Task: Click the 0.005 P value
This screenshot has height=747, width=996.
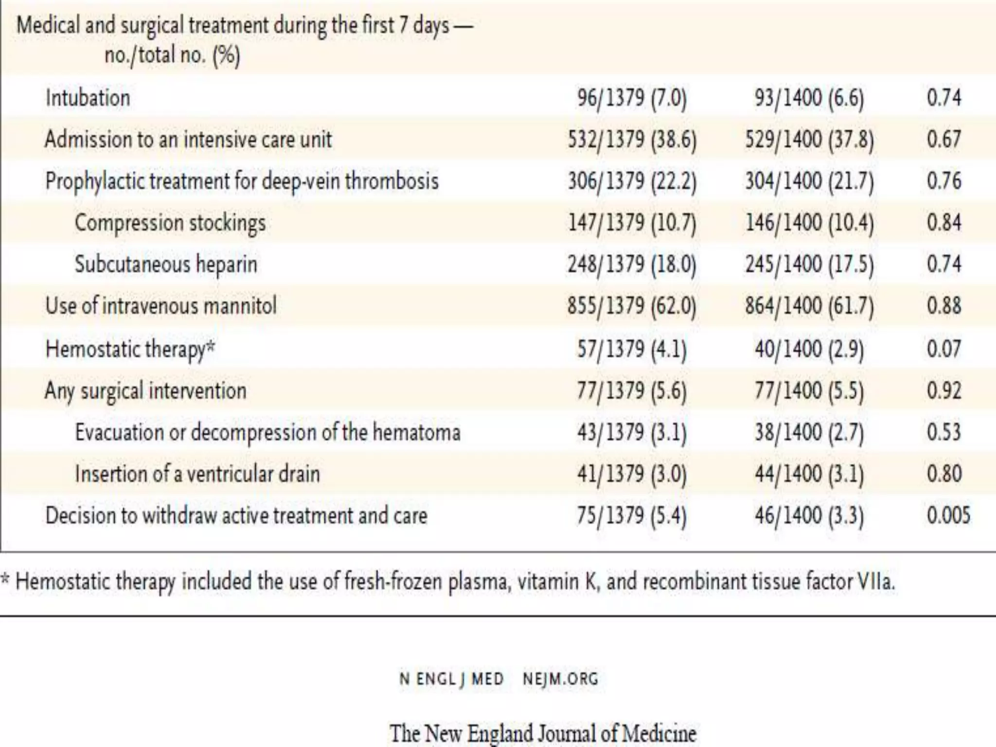Action: pos(948,516)
